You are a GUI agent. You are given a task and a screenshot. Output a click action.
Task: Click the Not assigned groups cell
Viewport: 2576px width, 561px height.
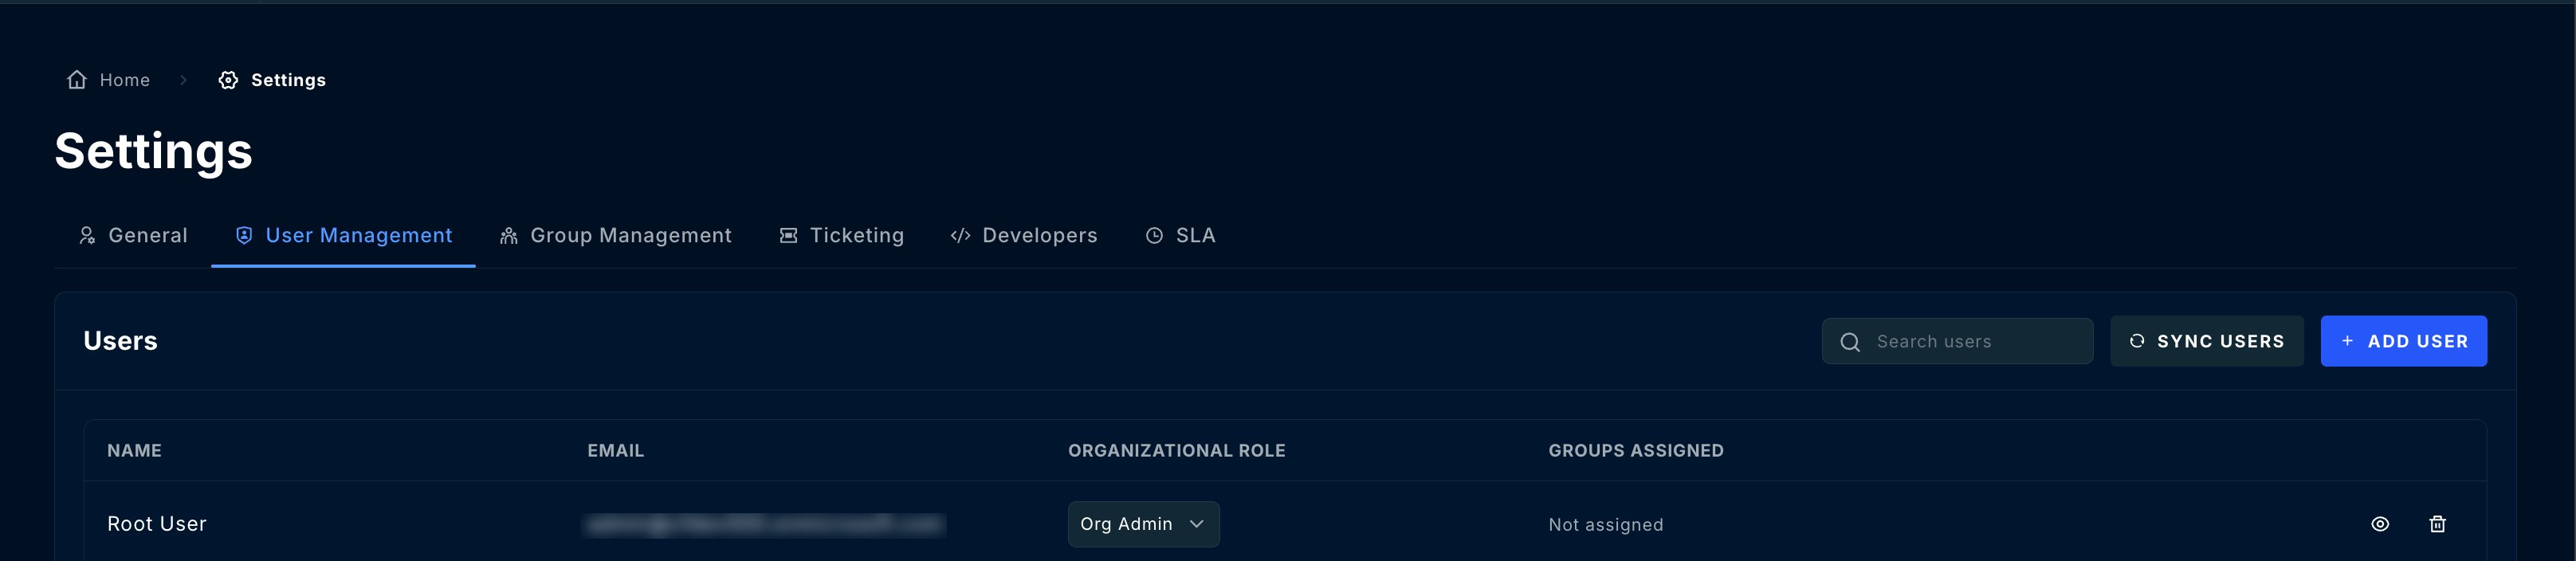[1605, 525]
